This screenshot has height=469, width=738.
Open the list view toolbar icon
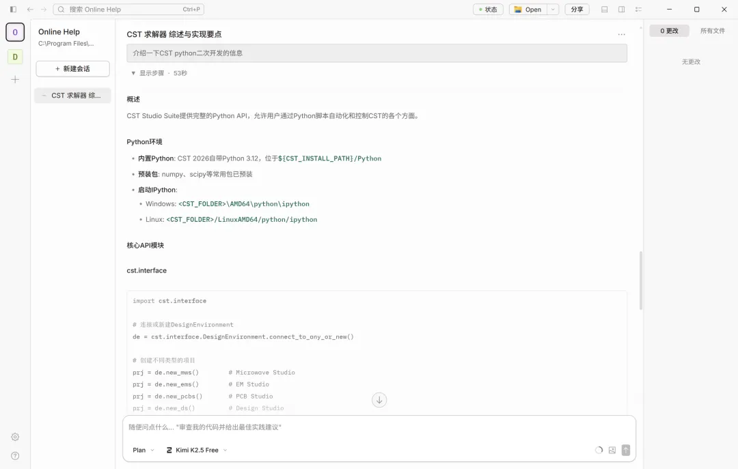click(x=638, y=10)
